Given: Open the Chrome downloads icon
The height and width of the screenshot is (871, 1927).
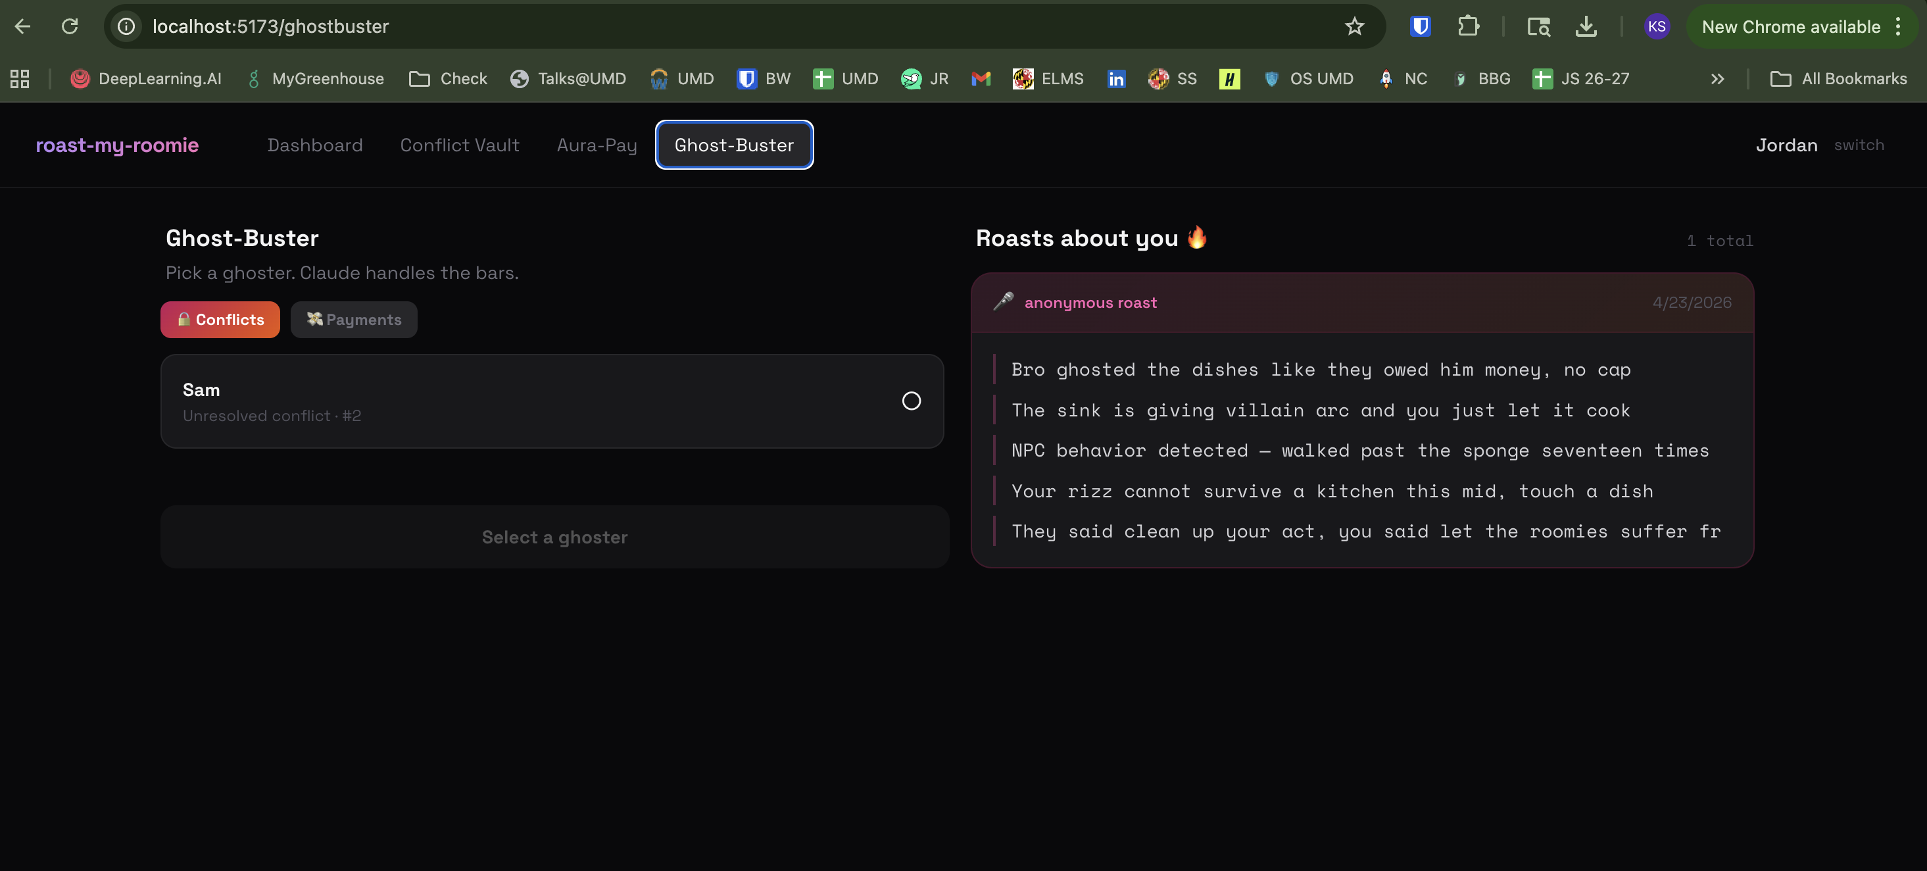Looking at the screenshot, I should point(1586,27).
